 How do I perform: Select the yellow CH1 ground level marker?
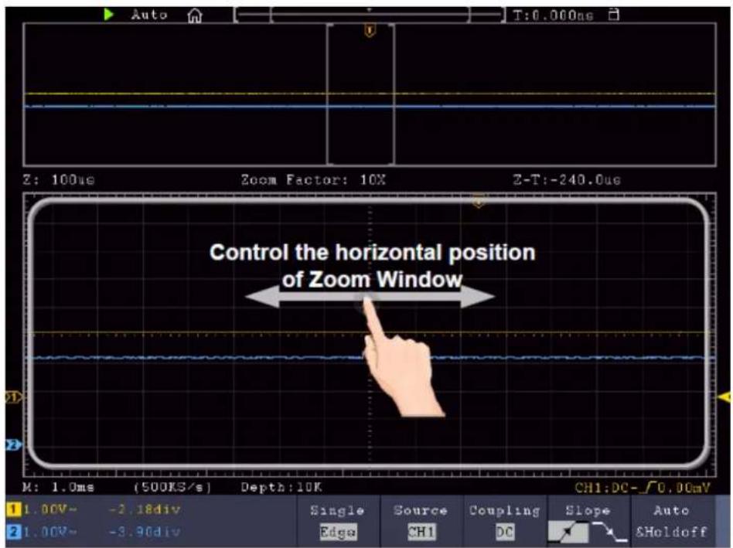(14, 397)
